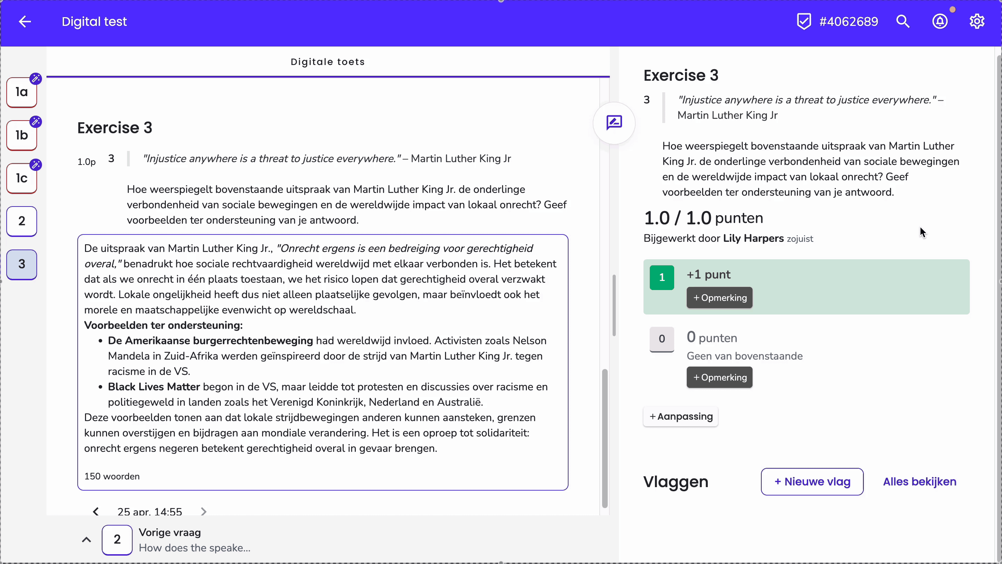Viewport: 1002px width, 564px height.
Task: Open previous question 2 at the bottom
Action: (117, 540)
